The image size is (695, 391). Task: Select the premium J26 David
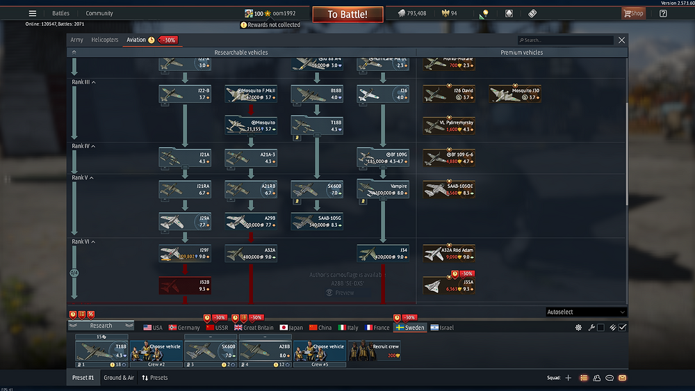[x=449, y=94]
